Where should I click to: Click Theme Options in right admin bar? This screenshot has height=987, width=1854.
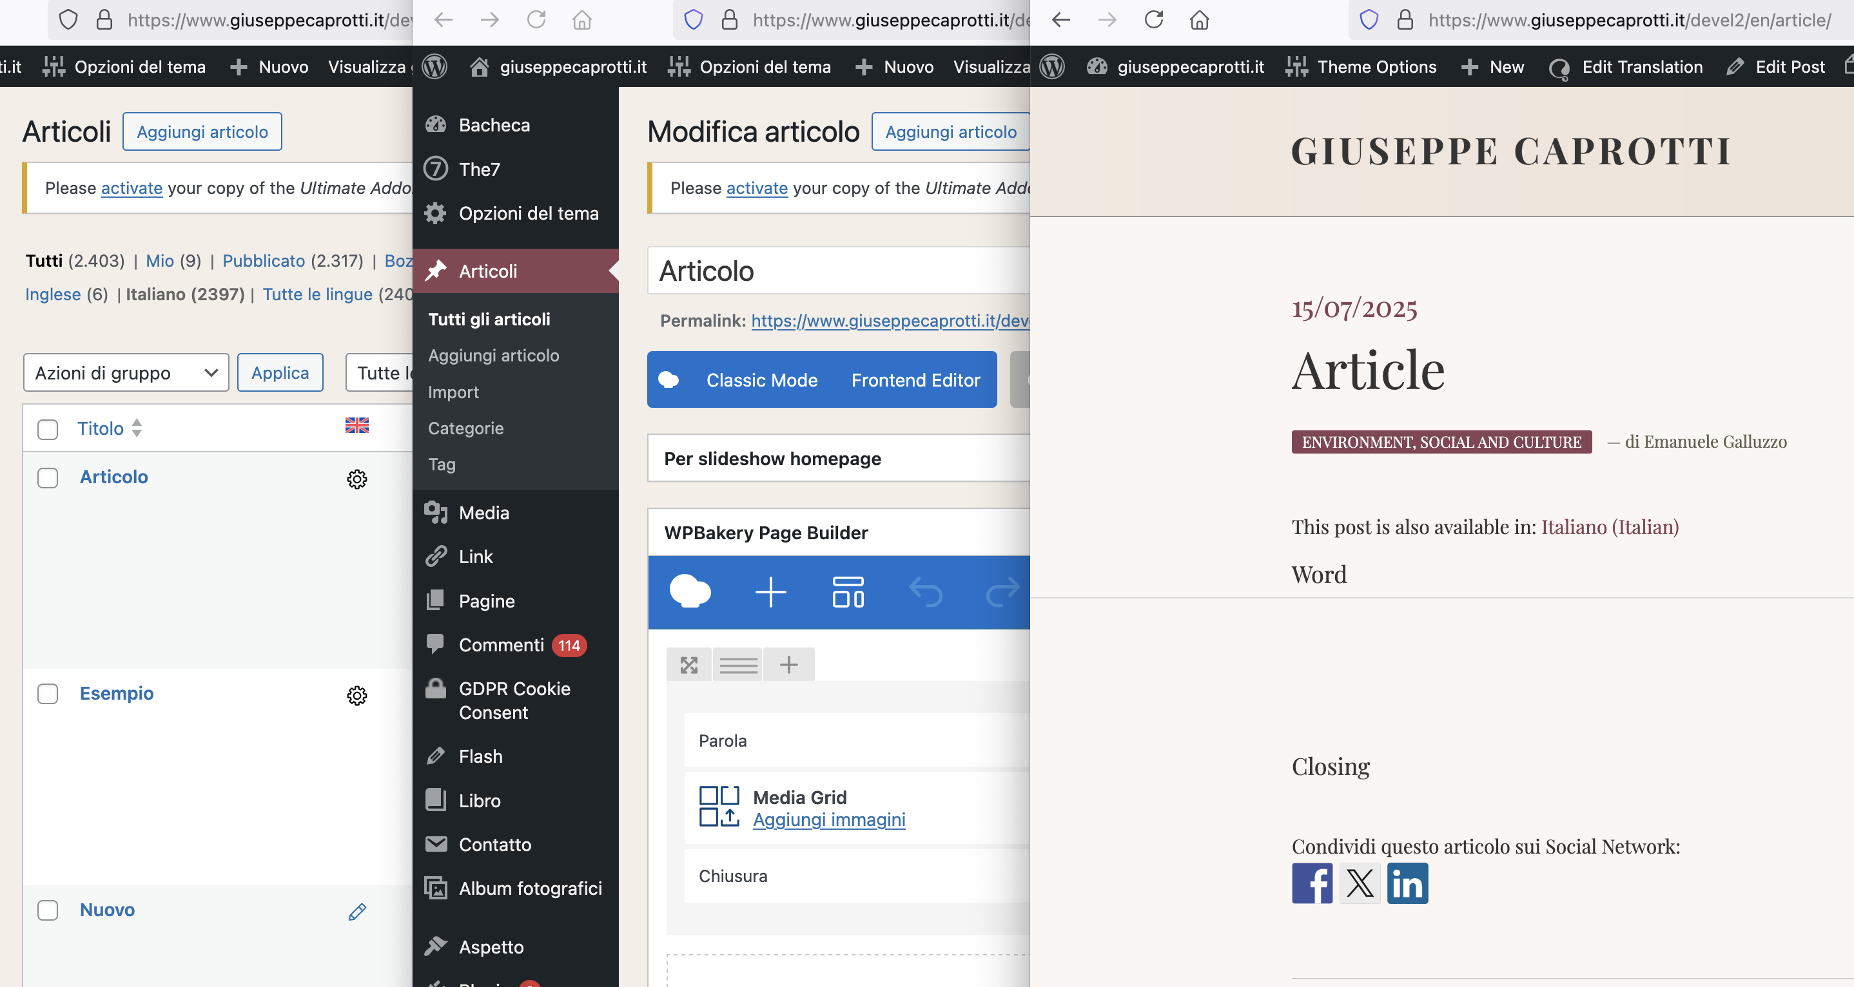(1361, 67)
